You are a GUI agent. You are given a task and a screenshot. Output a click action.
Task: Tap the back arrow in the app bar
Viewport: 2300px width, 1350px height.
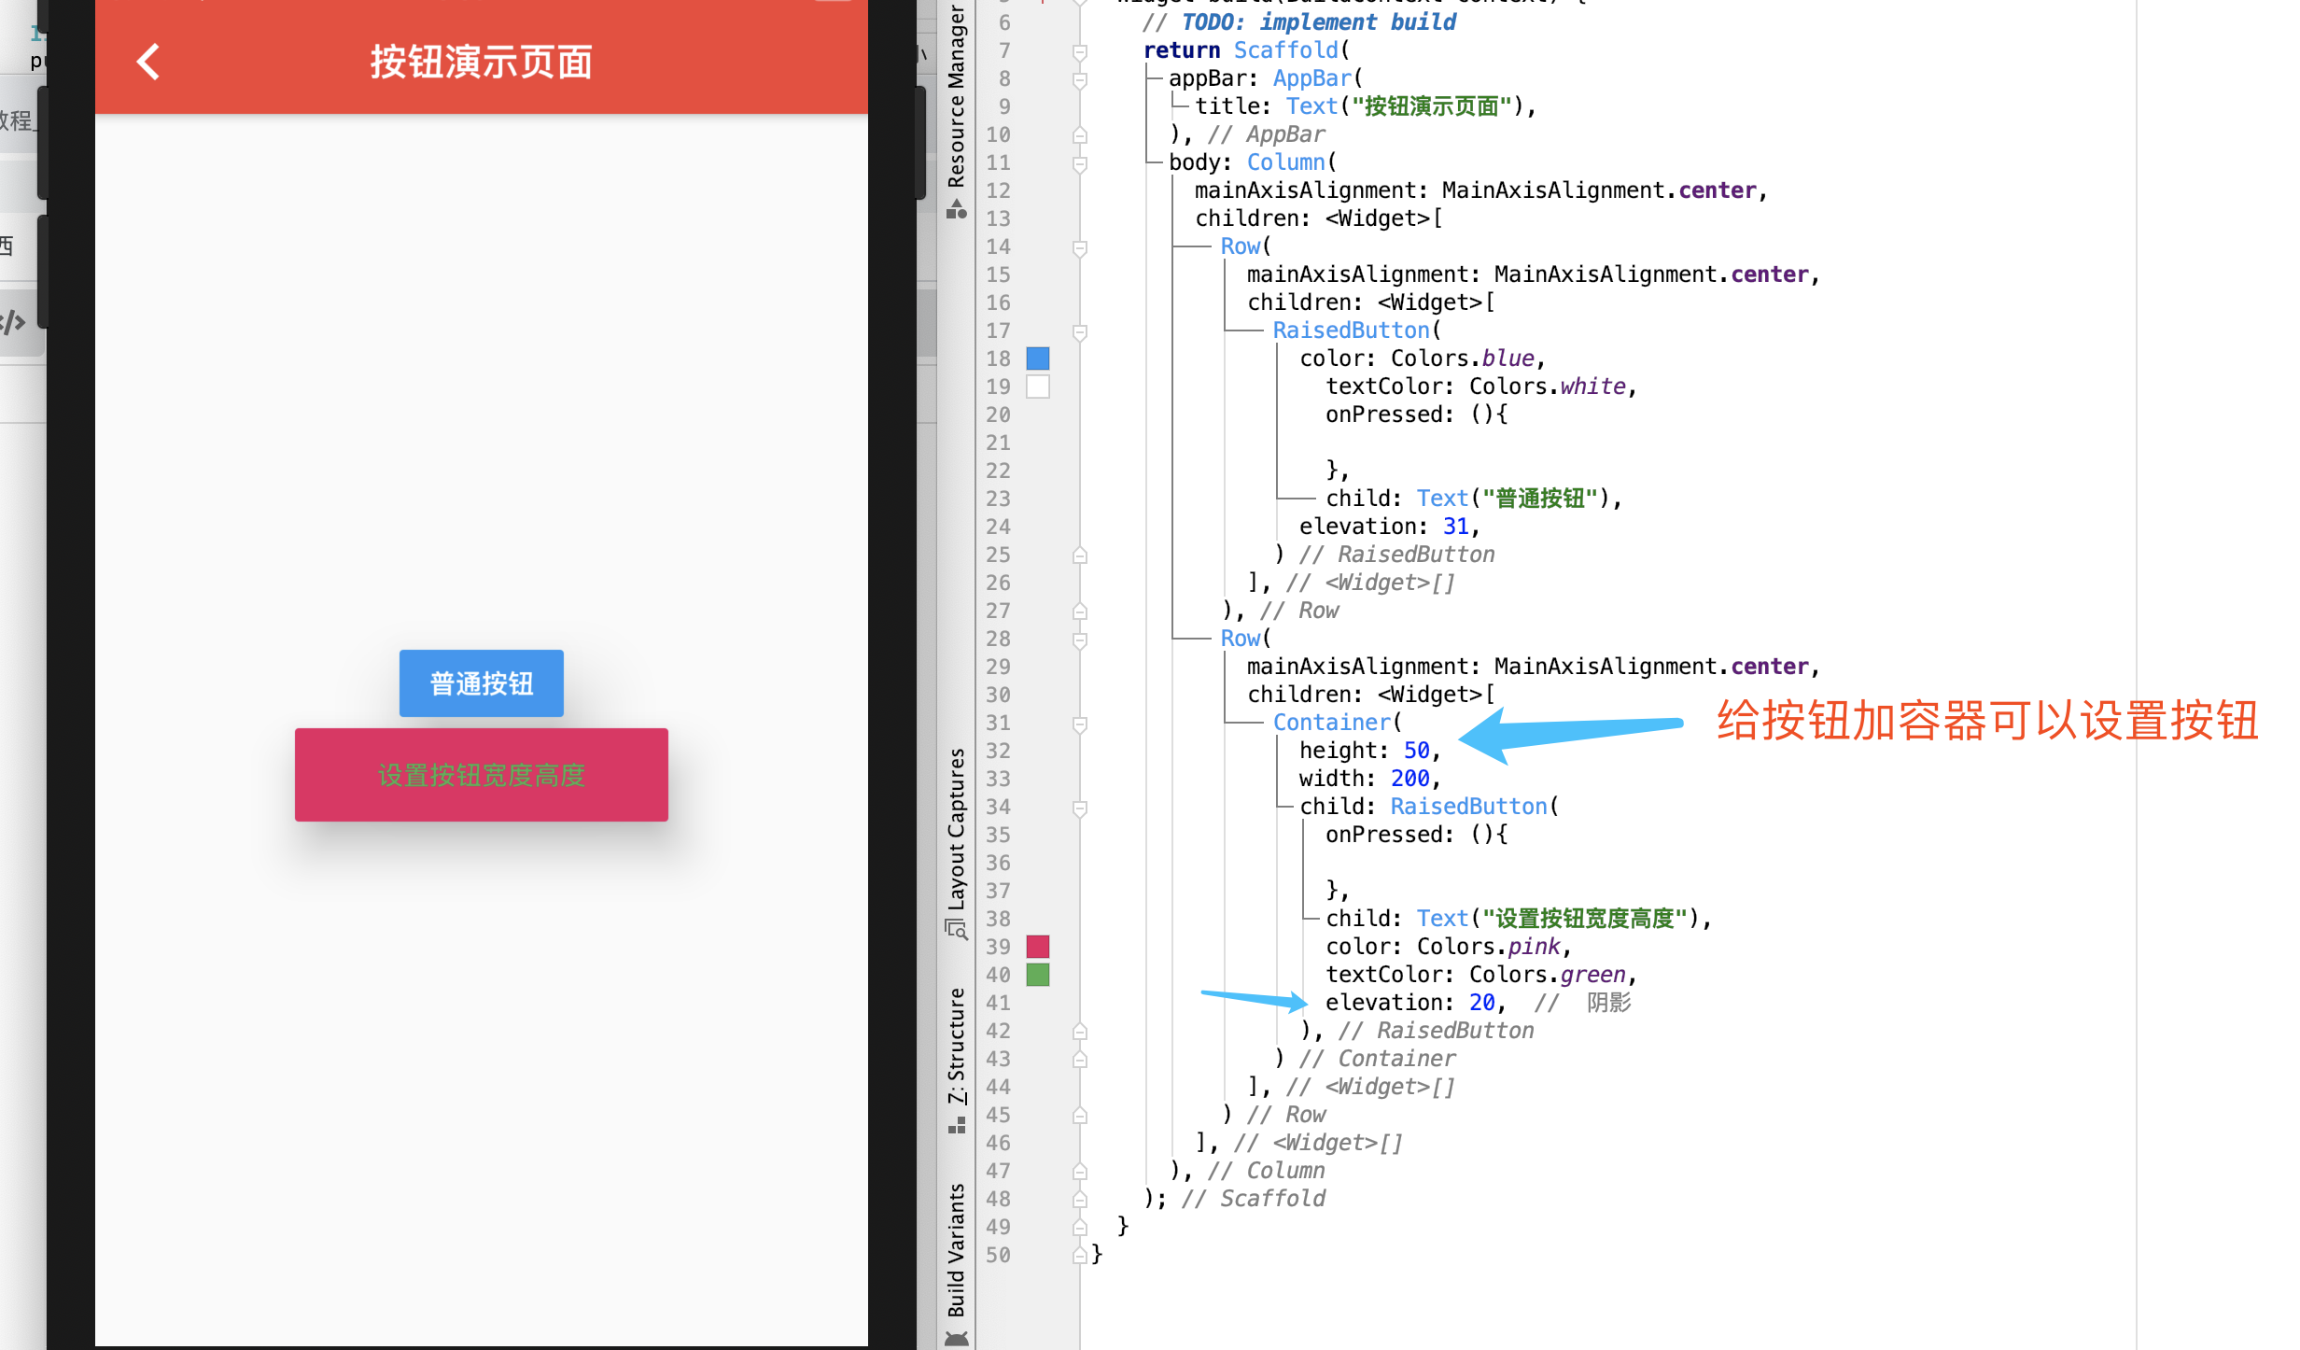pyautogui.click(x=148, y=63)
